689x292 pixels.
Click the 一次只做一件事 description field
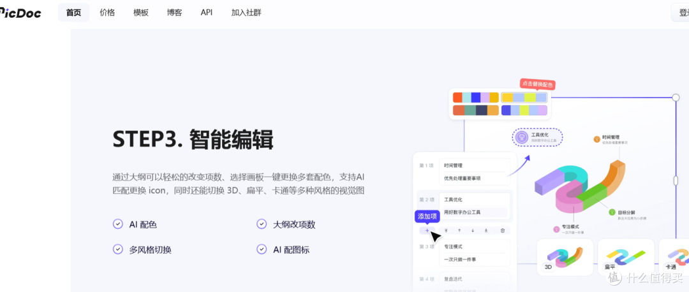(475, 259)
